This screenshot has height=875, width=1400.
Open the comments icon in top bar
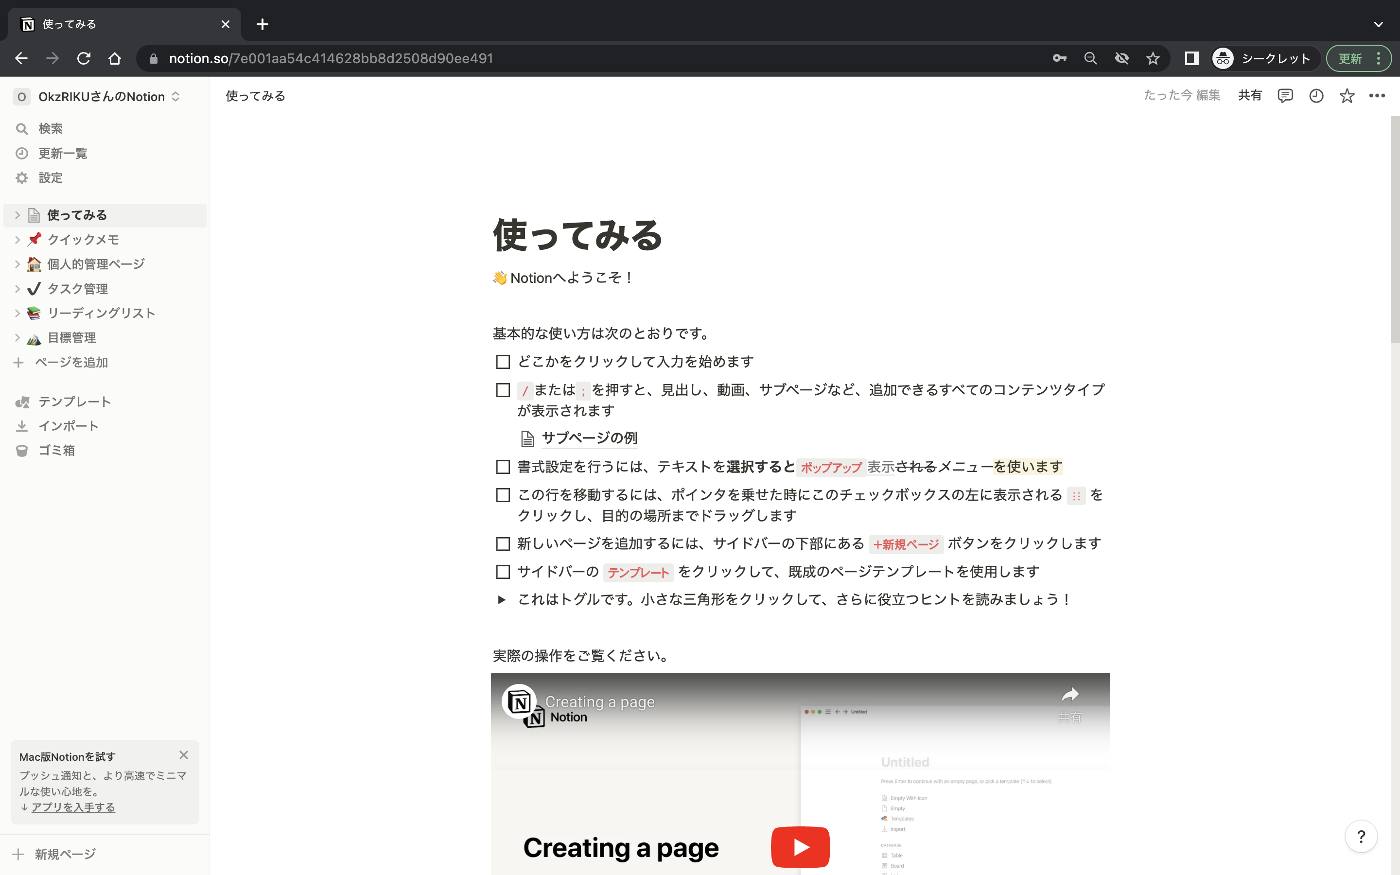(x=1285, y=95)
